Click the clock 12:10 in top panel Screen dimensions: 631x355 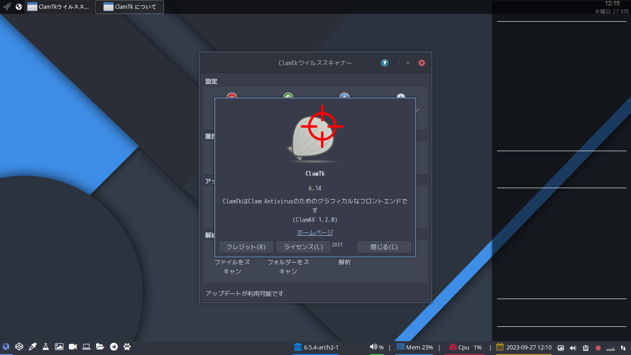(613, 3)
